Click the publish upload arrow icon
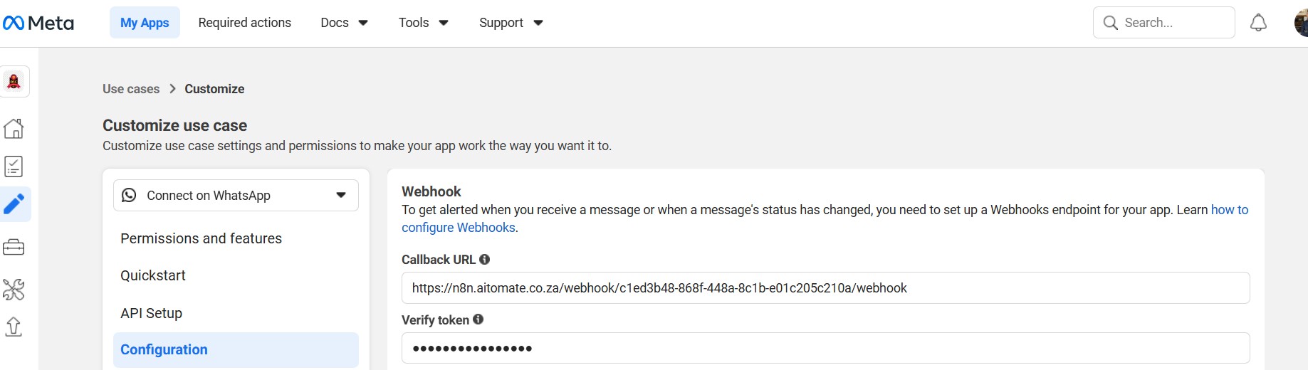The height and width of the screenshot is (370, 1308). coord(14,327)
